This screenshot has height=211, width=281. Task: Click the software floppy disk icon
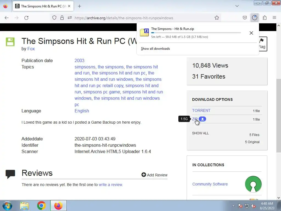pos(10,42)
